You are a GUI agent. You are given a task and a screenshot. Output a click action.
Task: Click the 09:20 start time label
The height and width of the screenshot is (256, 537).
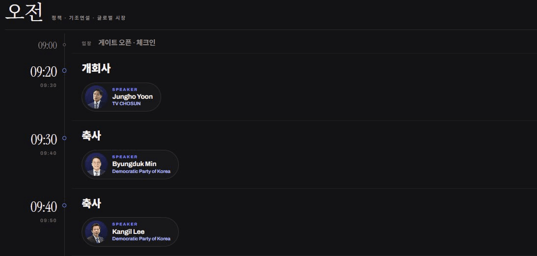pos(44,72)
